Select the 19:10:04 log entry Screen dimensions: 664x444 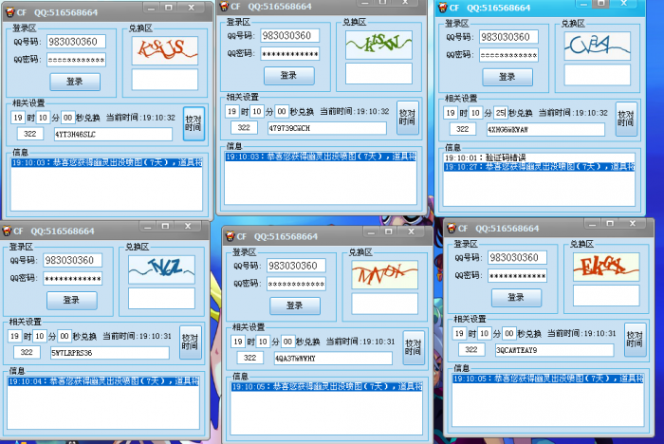click(x=103, y=381)
